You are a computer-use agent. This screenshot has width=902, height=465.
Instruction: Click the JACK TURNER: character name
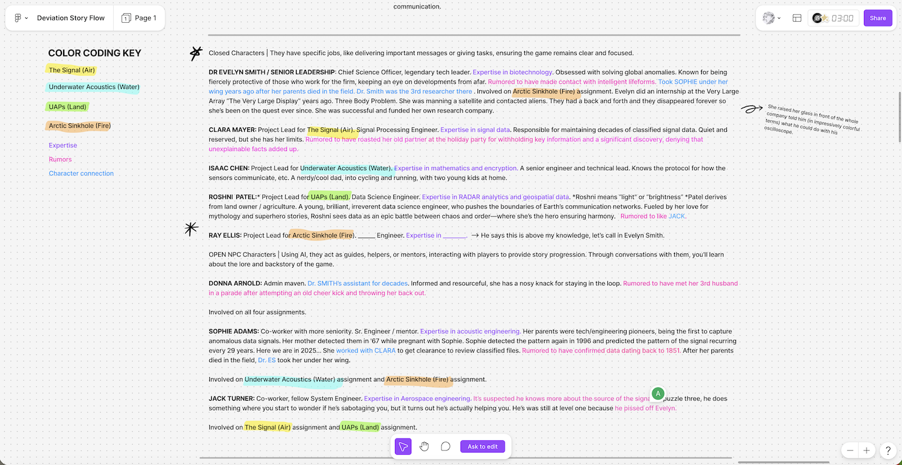[x=232, y=399]
